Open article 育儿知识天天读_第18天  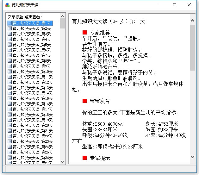click(33, 115)
